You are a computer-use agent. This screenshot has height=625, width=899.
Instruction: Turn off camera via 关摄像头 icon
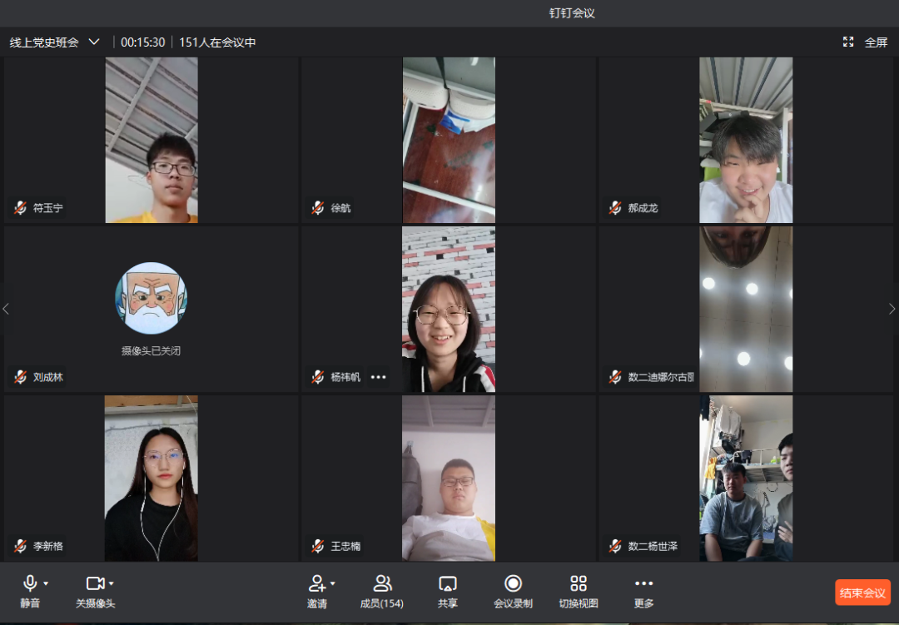[95, 583]
